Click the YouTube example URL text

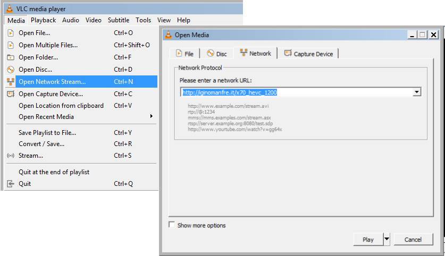click(x=234, y=129)
